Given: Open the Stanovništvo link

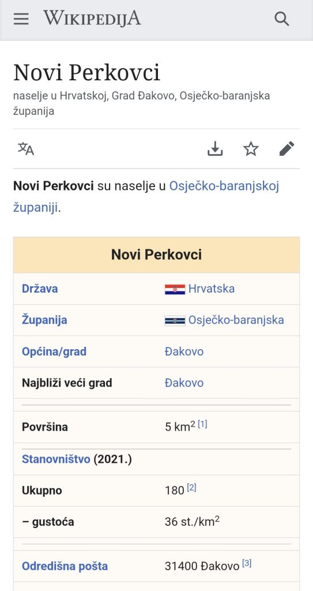Looking at the screenshot, I should pos(56,459).
